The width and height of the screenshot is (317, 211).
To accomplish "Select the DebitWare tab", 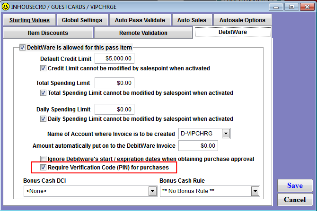I will 233,32.
